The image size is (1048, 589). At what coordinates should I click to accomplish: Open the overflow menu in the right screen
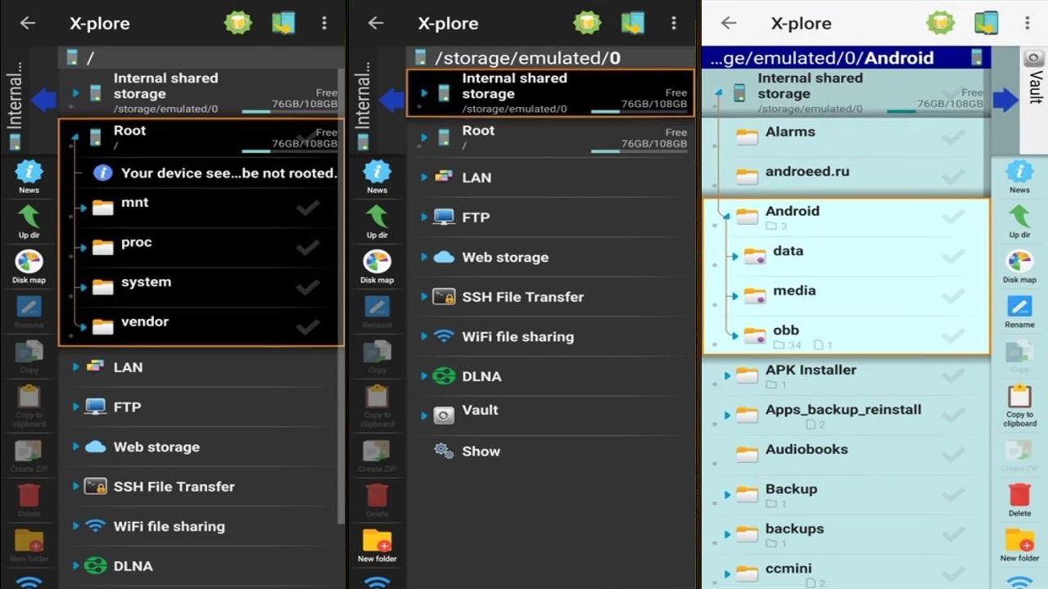[x=1028, y=23]
